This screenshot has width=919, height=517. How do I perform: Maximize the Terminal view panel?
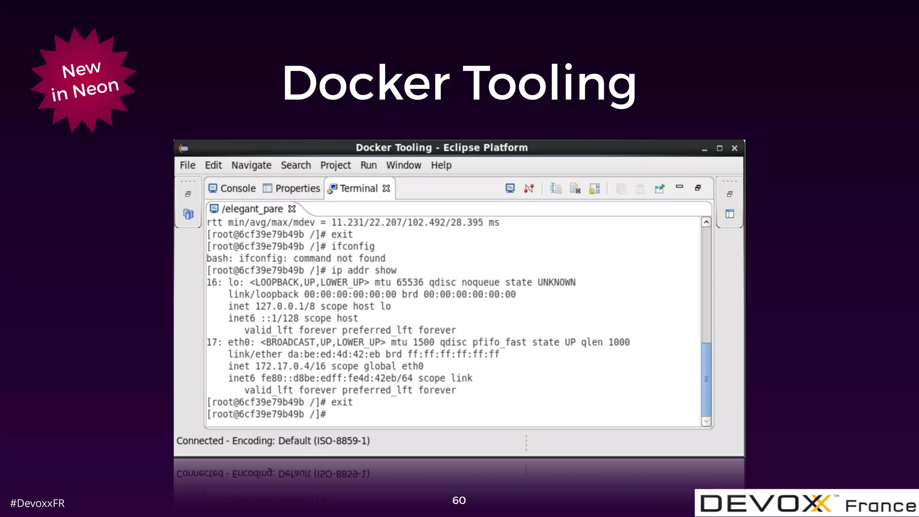click(x=698, y=188)
